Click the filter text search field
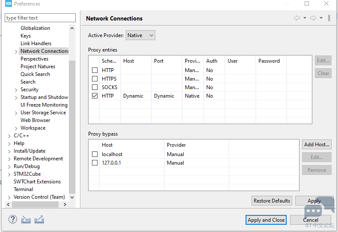This screenshot has height=232, width=338. tap(40, 18)
